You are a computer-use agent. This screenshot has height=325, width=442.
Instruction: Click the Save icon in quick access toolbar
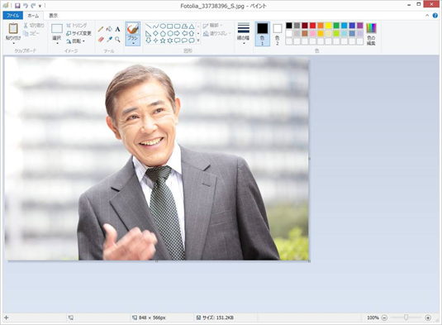click(x=17, y=6)
